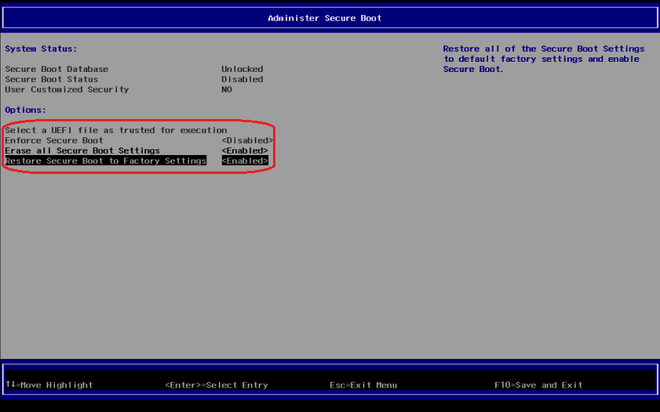This screenshot has height=412, width=660.
Task: Click the 'Unlocked' database status value
Action: coord(242,69)
